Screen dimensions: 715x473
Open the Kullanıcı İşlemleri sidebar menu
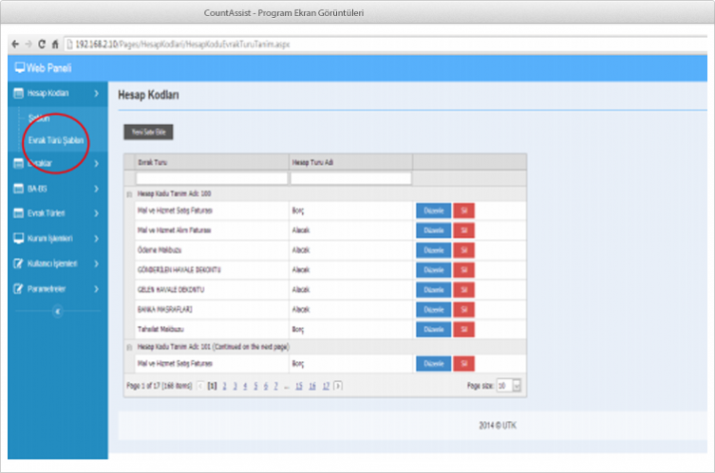[55, 264]
